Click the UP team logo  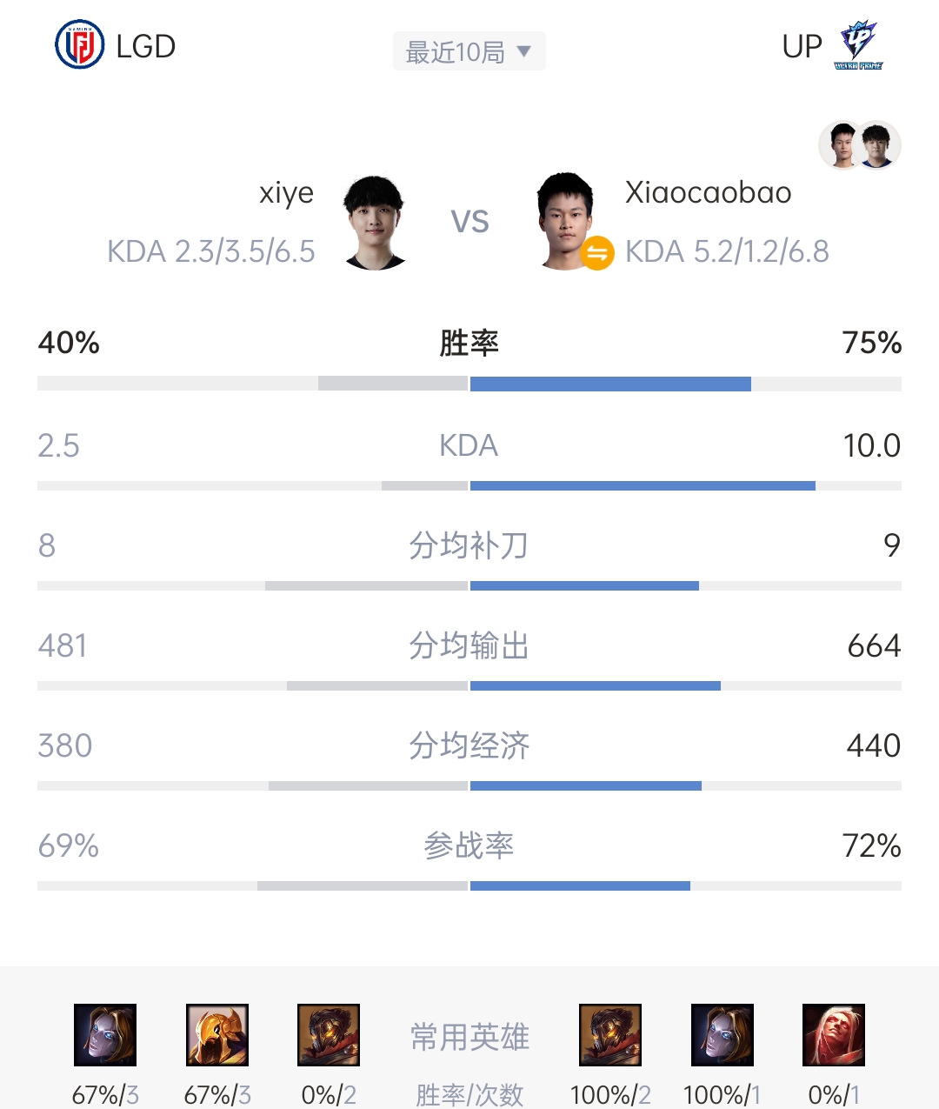(x=858, y=45)
